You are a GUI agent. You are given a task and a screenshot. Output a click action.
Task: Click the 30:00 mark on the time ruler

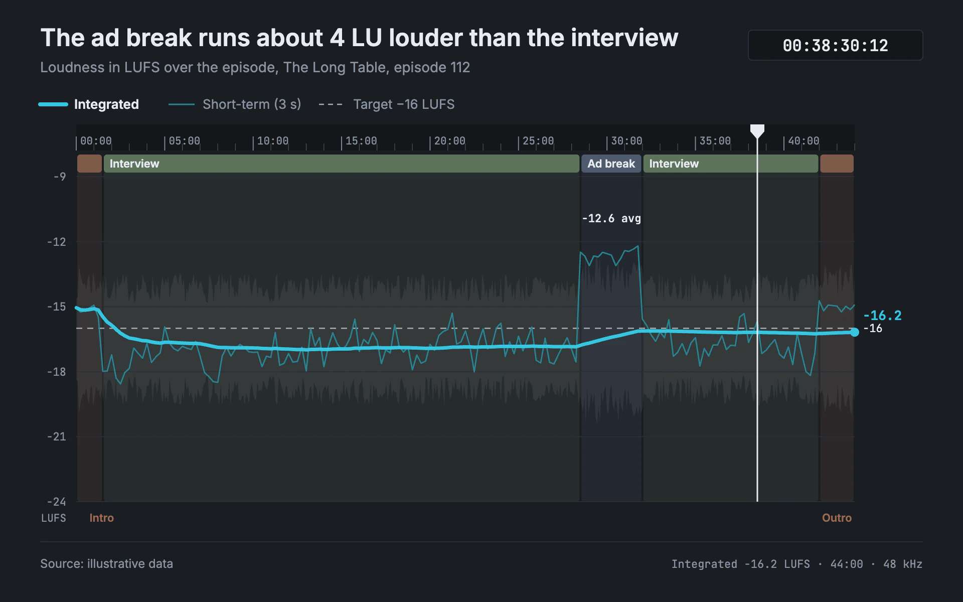(x=626, y=141)
